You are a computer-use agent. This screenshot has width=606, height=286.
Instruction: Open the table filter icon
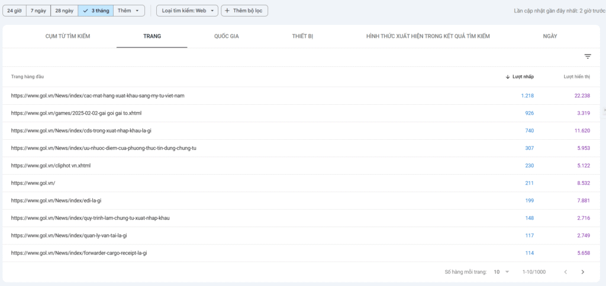588,57
